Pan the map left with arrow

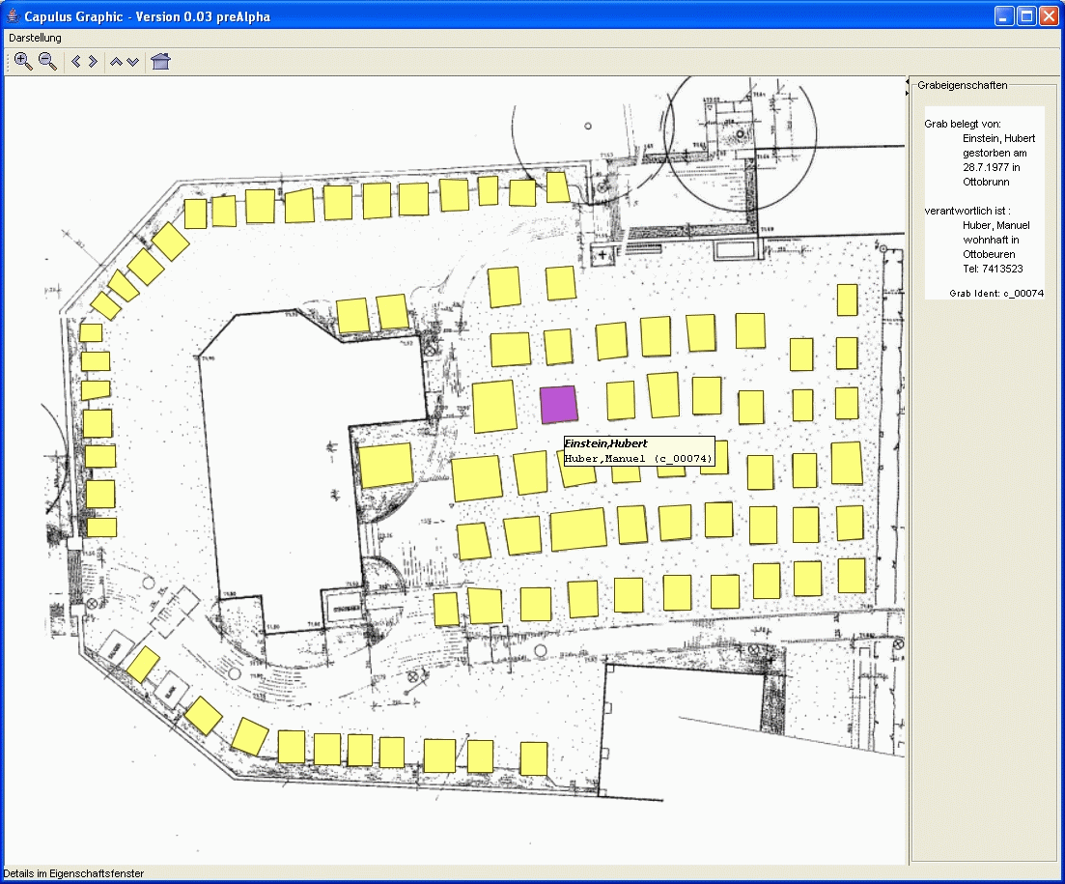coord(76,61)
